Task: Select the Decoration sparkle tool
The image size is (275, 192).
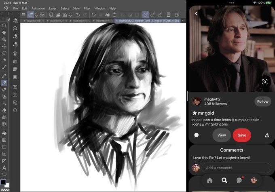Action: [x=4, y=103]
